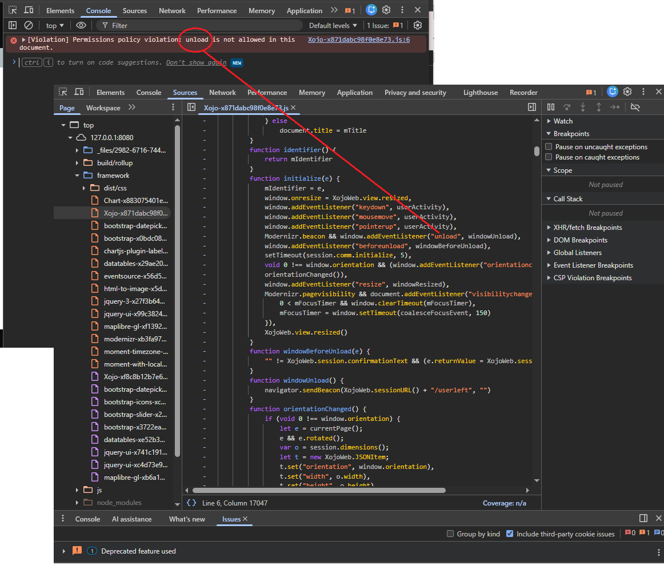Switch to the Lighthouse tab
664x565 pixels.
click(x=480, y=93)
